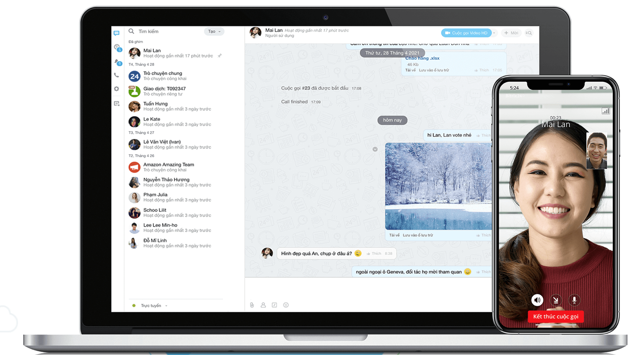Open the emoji smiley picker

tap(286, 305)
